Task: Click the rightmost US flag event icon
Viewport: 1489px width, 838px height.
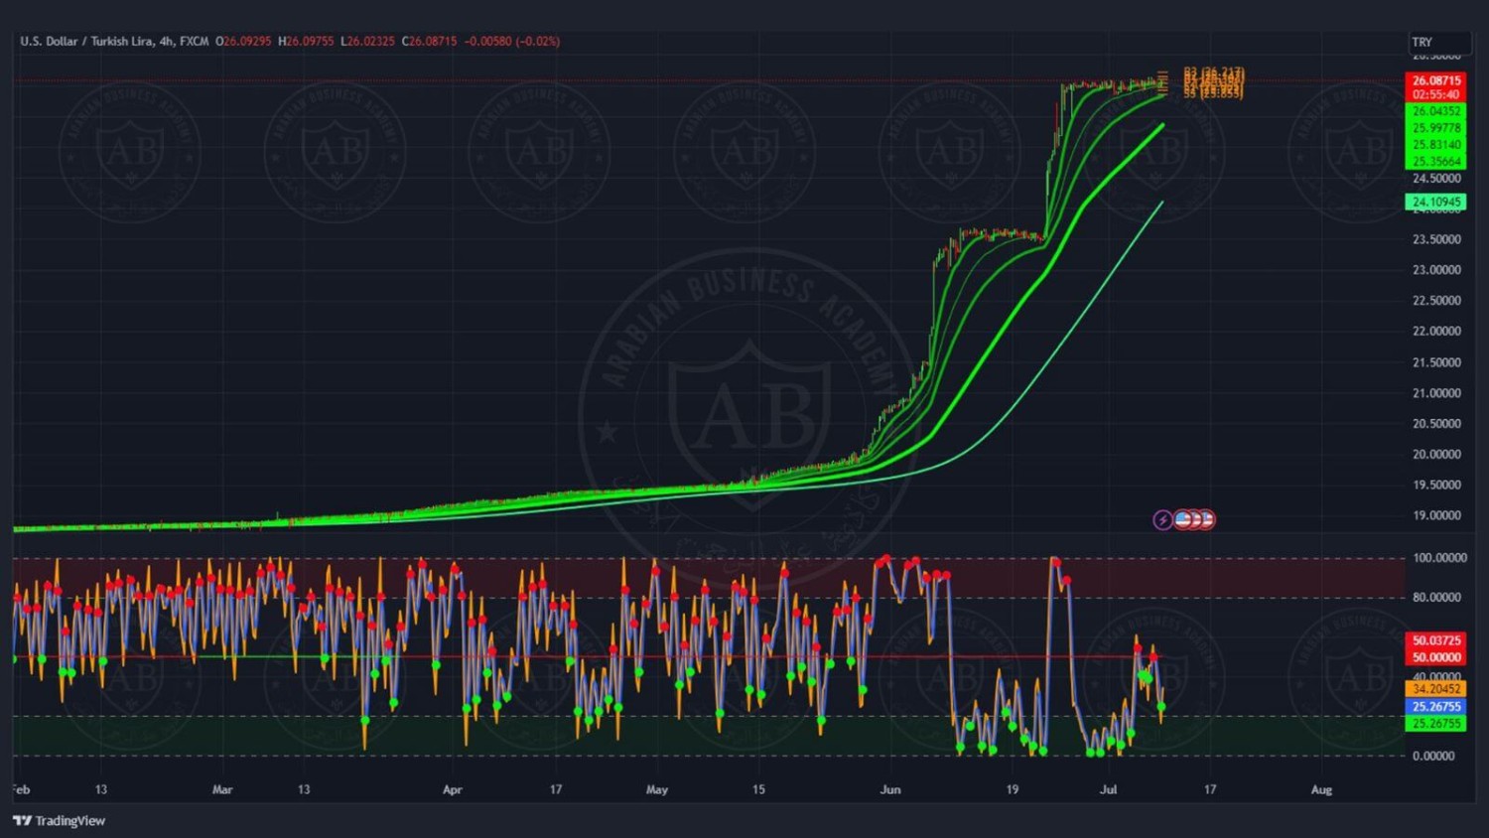Action: (x=1206, y=519)
